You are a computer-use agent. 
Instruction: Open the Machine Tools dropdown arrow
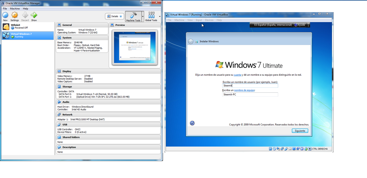click(x=142, y=16)
